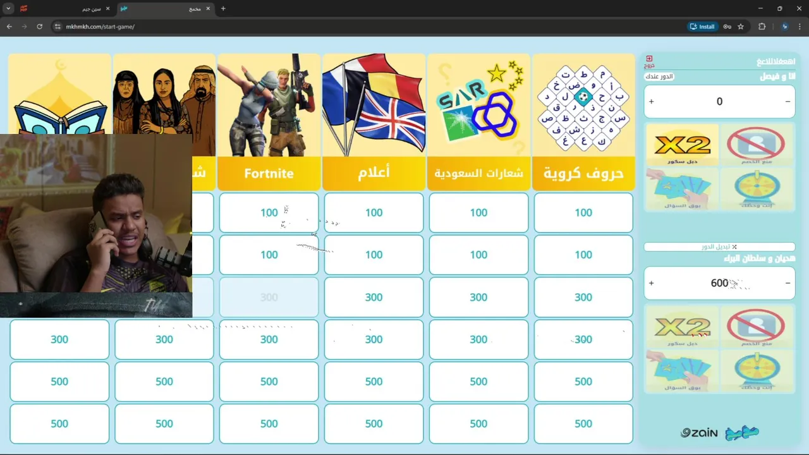
Task: Pick the last 500 question under حروف كروية
Action: (583, 423)
